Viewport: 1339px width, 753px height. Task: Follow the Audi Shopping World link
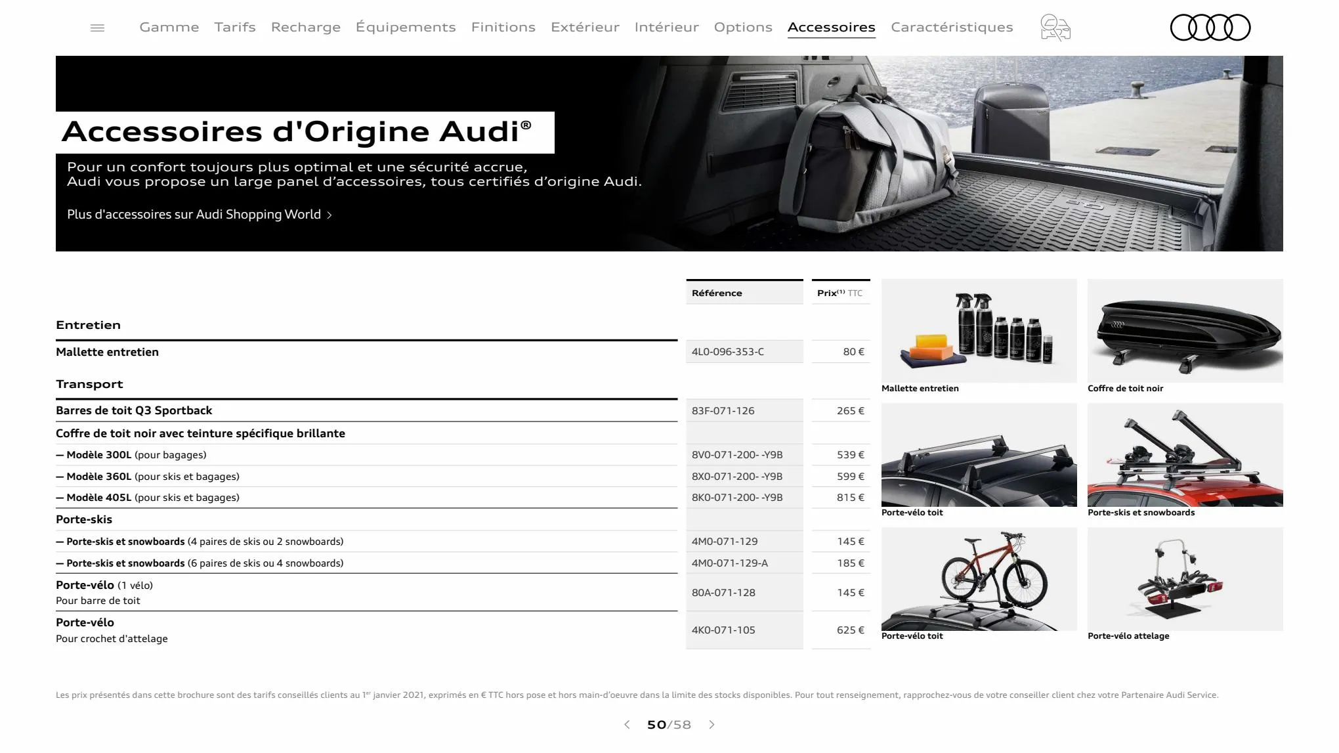coord(200,215)
